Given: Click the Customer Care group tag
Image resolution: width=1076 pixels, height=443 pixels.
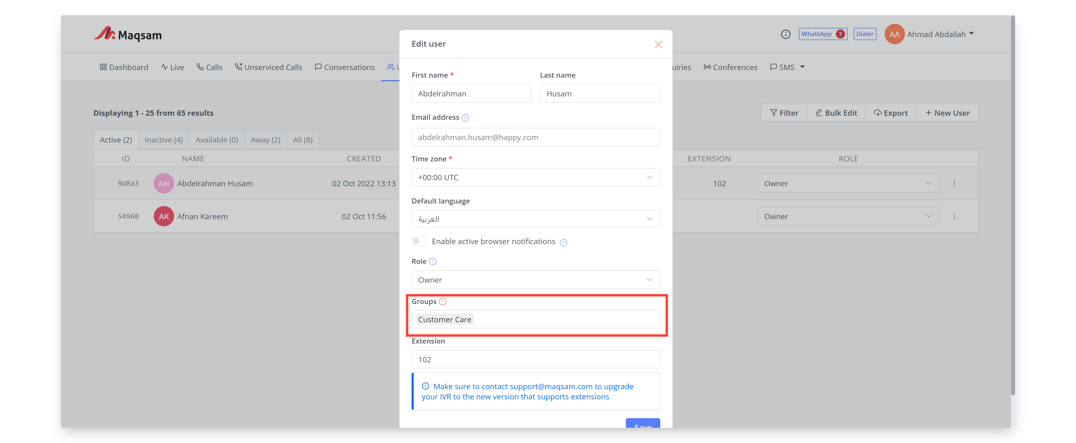Looking at the screenshot, I should coord(444,319).
